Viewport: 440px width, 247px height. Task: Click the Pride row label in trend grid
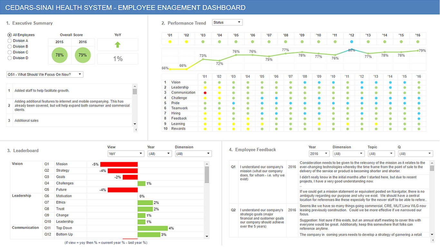[176, 103]
